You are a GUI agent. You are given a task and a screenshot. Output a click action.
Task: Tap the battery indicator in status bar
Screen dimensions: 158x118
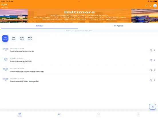(x=156, y=1)
